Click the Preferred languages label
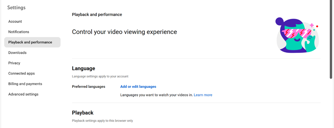Screen dimensions: 334x128 coord(88,87)
